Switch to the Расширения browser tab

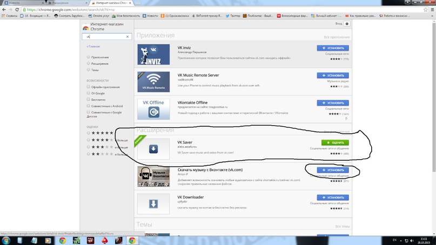pyautogui.click(x=68, y=3)
